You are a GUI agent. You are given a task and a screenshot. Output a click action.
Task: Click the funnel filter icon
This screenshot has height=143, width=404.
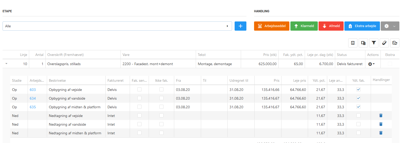[x=374, y=43]
